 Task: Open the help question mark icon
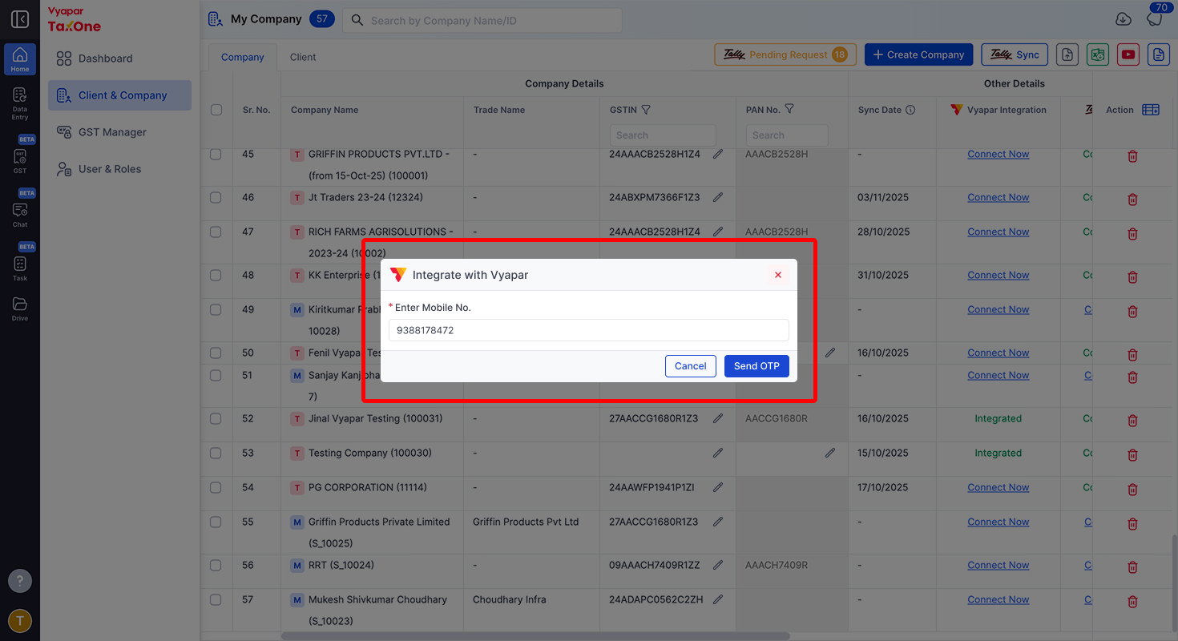(x=20, y=581)
